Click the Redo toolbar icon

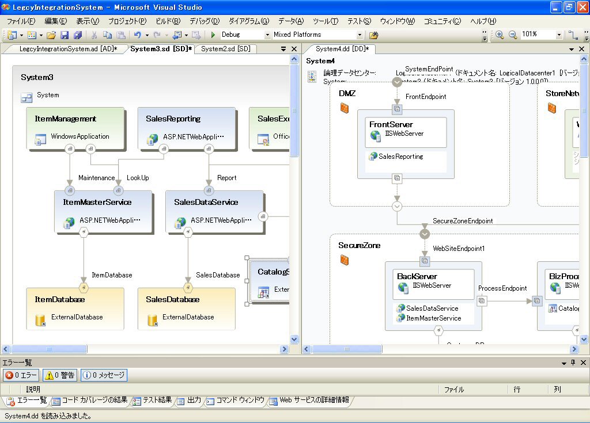pos(157,35)
